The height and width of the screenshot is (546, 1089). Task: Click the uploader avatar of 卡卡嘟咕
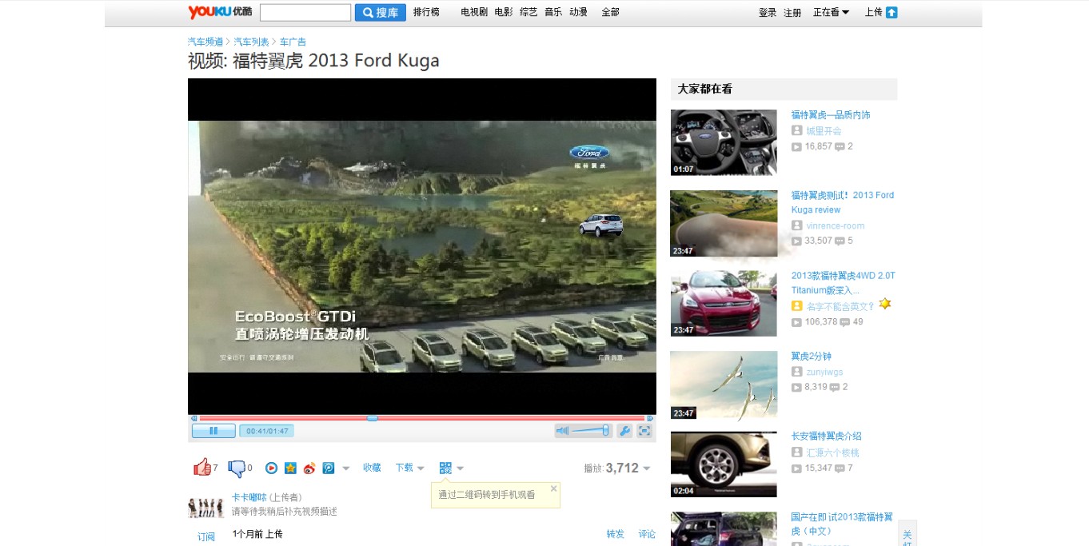pyautogui.click(x=205, y=507)
